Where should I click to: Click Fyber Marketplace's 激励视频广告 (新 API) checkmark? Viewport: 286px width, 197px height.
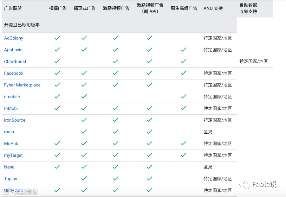149,85
